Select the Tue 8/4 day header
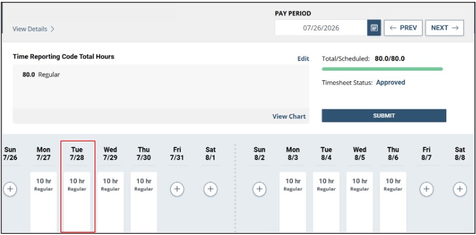The width and height of the screenshot is (476, 235). (326, 153)
